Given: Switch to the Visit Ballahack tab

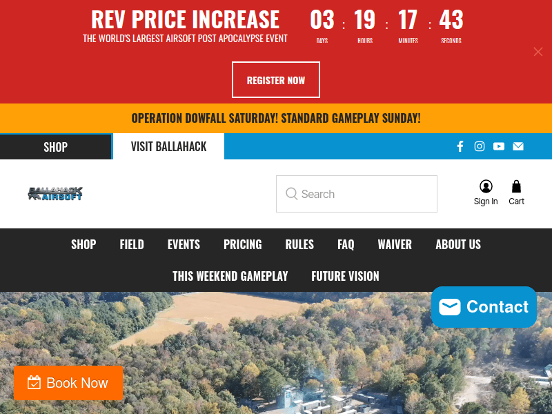Looking at the screenshot, I should tap(168, 146).
